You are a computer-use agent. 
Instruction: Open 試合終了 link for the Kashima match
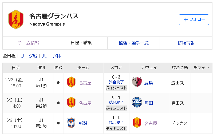[116, 82]
